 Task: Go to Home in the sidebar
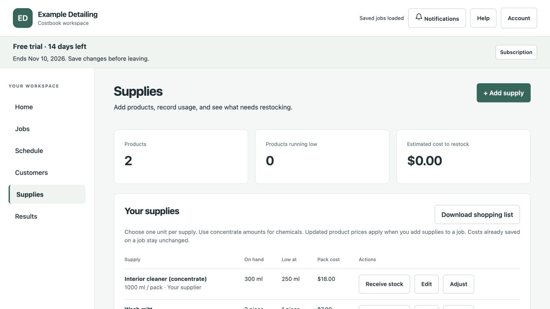click(x=47, y=107)
